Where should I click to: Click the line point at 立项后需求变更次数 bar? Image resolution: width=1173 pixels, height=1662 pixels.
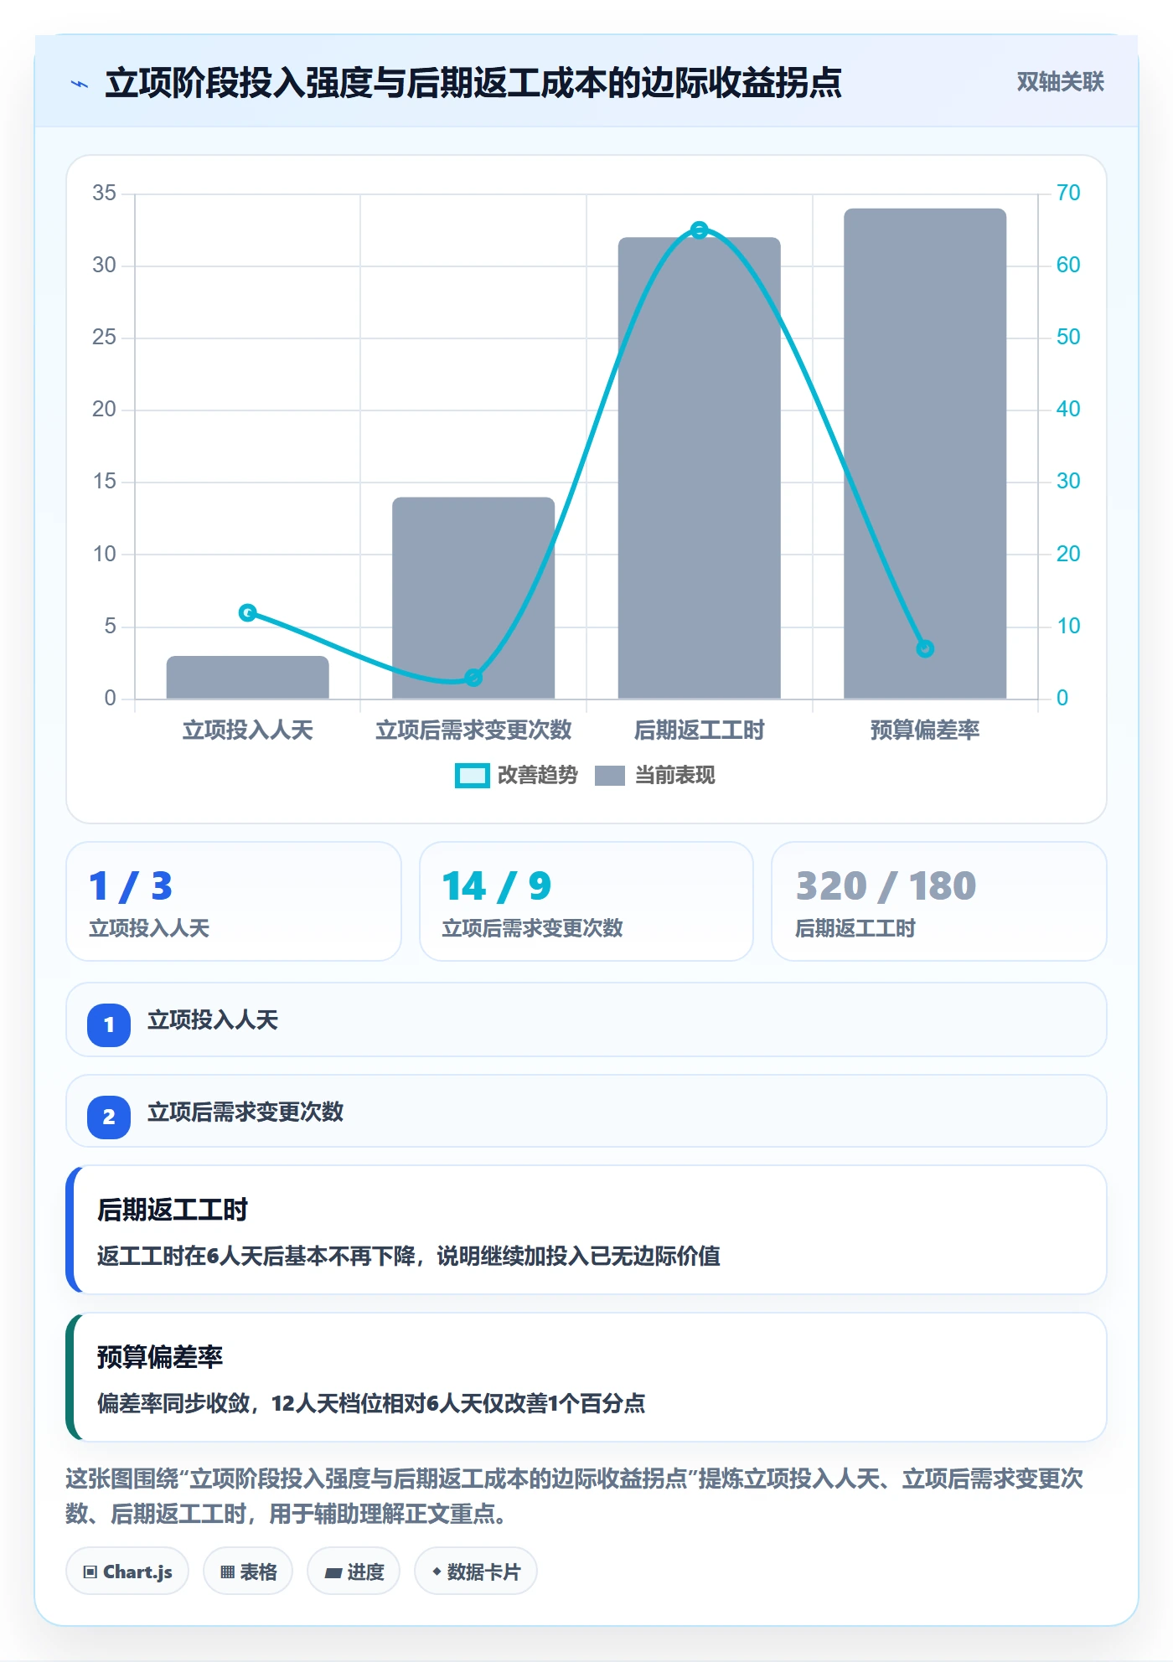click(x=473, y=677)
